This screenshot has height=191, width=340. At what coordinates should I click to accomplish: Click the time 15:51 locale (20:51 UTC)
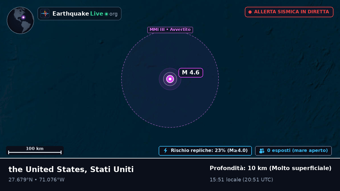coord(241,180)
